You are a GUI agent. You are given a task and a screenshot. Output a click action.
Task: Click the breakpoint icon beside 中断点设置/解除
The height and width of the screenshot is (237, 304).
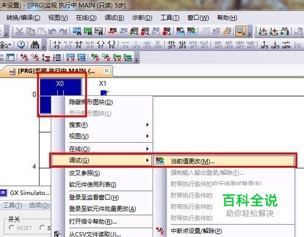[161, 231]
